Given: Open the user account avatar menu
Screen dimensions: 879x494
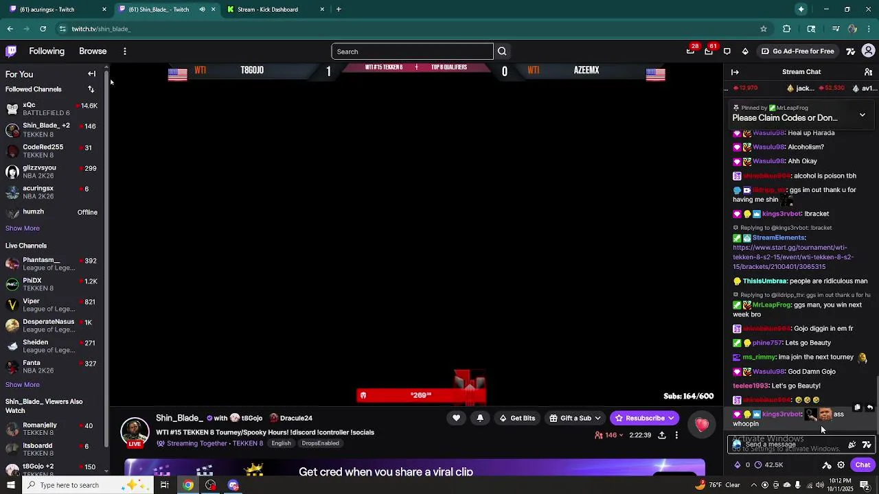Looking at the screenshot, I should tap(869, 51).
